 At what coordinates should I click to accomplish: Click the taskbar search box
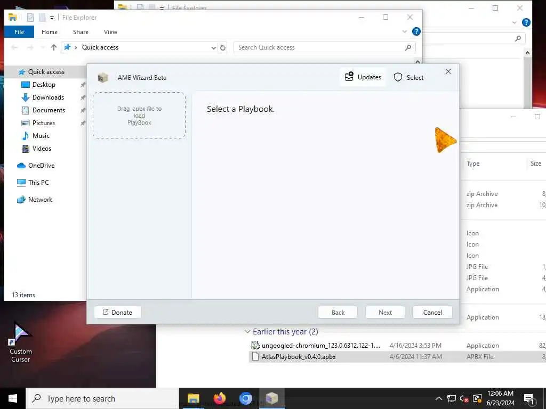103,398
